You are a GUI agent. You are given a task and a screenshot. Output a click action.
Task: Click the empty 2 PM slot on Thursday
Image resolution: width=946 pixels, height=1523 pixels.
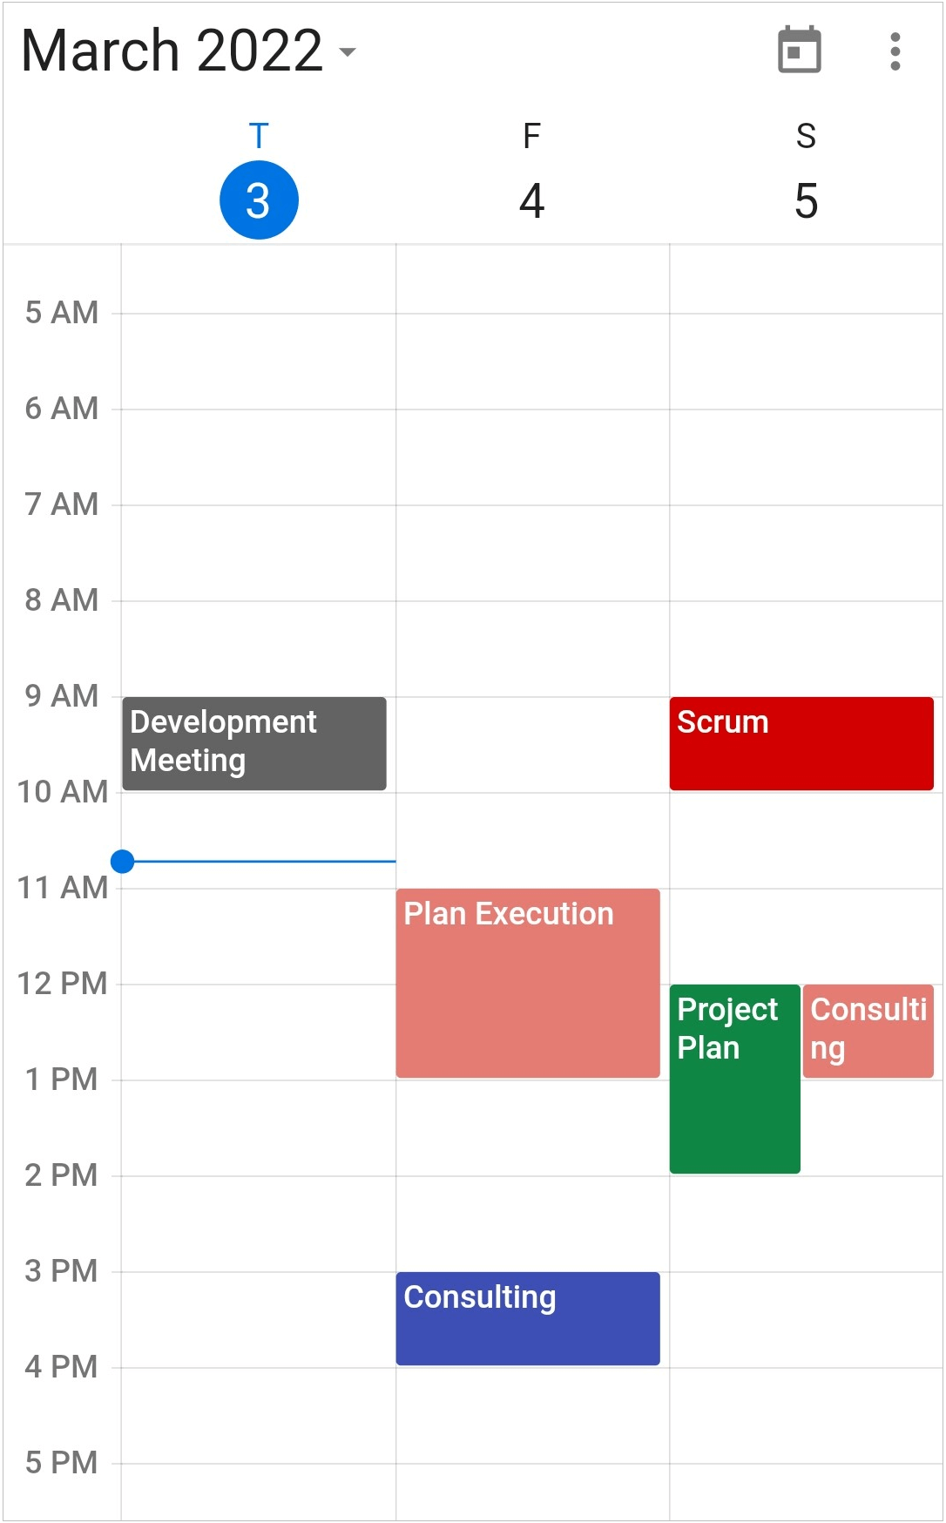point(259,1223)
